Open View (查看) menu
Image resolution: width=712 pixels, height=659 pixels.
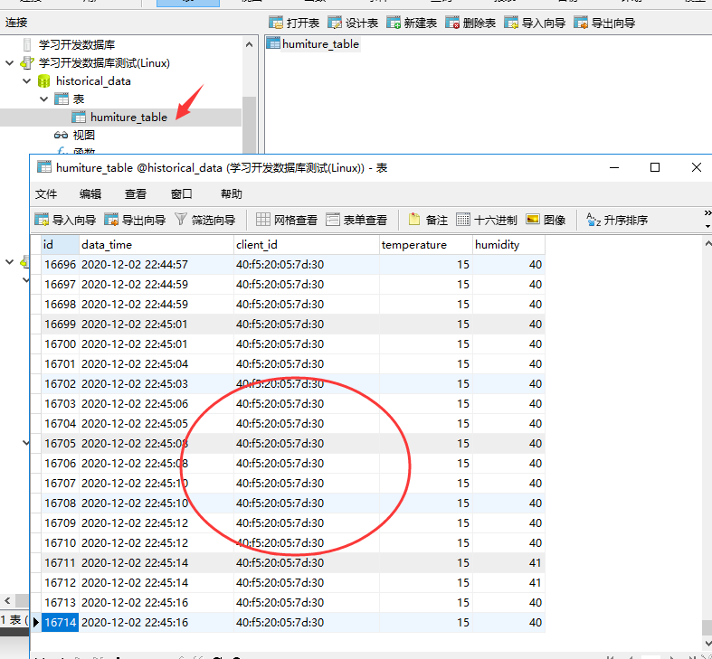136,193
